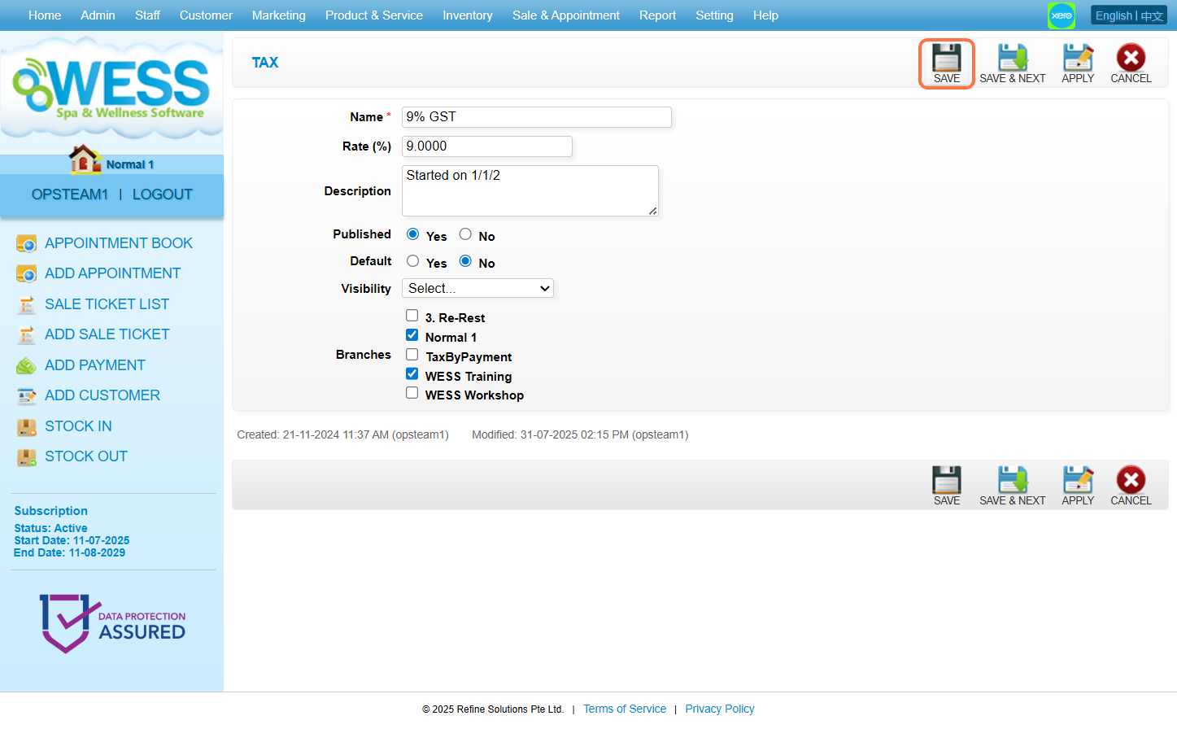
Task: Click the Rate (%) input field
Action: point(486,146)
